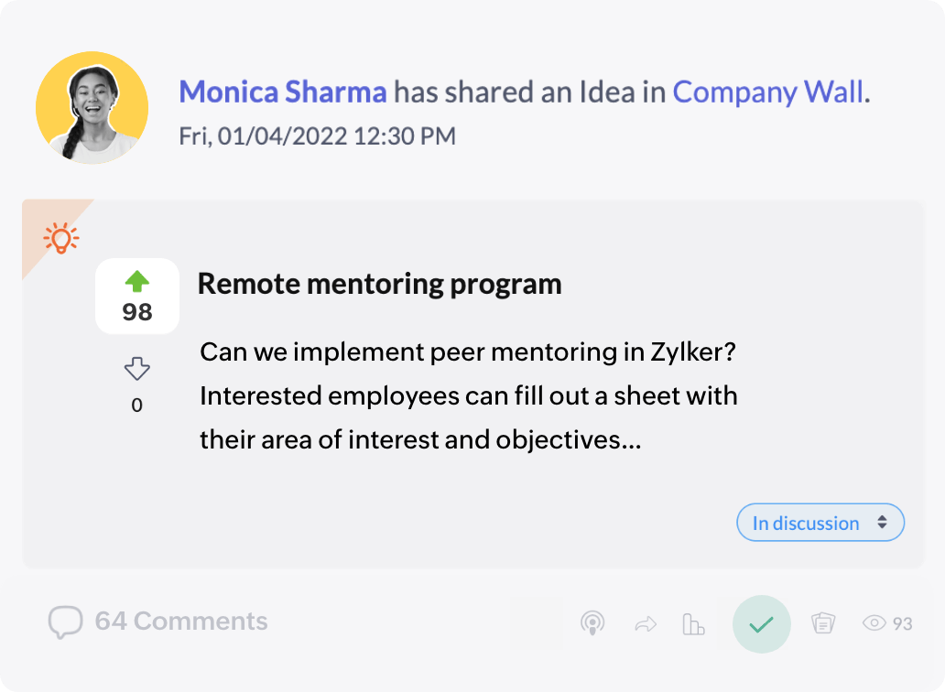Click the post timestamp Fri, 01/04/2022
Viewport: 945px width, 692px height.
point(317,136)
